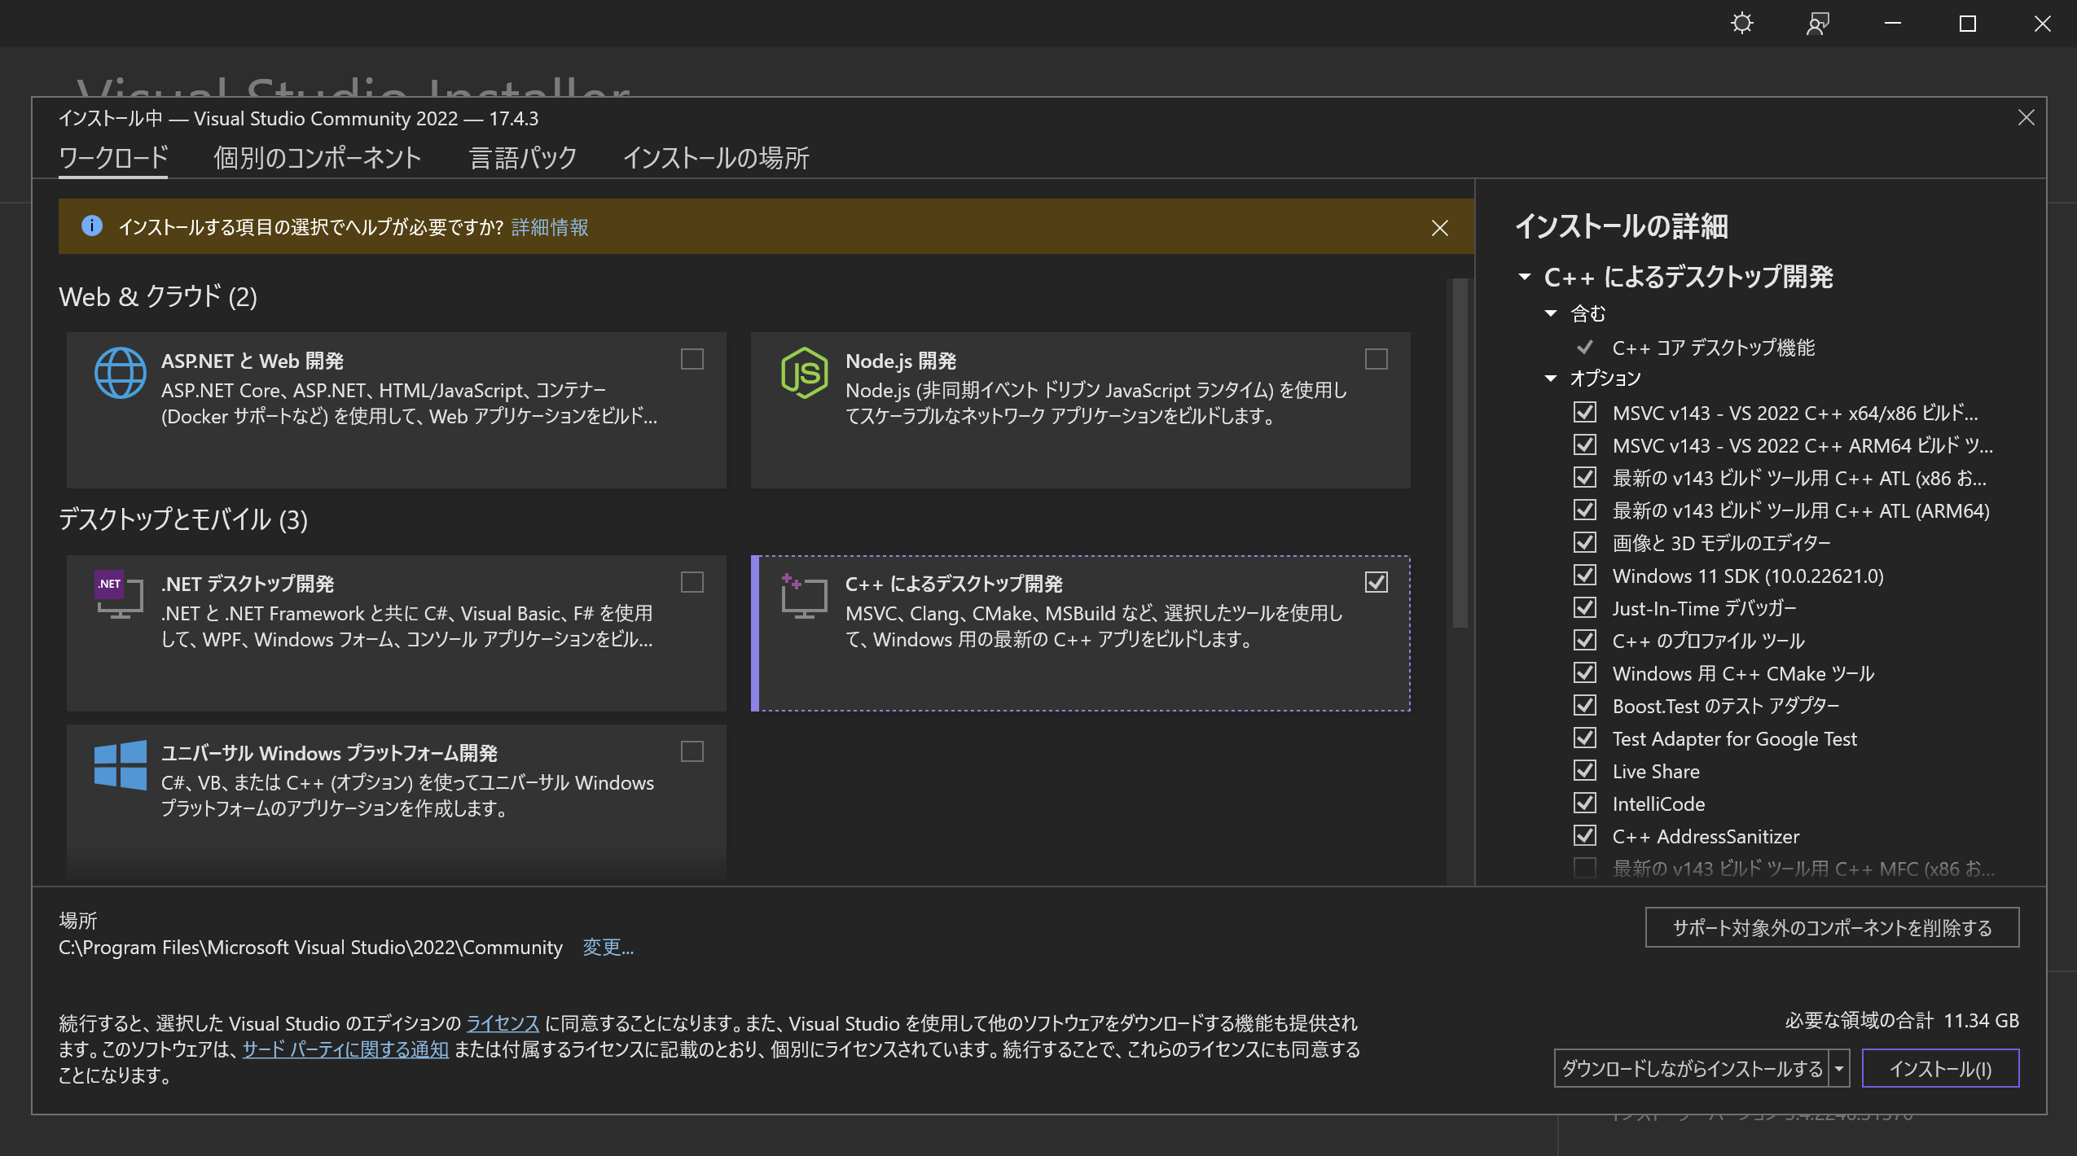Uncheck C++ ATL (x86) option
Image resolution: width=2077 pixels, height=1156 pixels.
click(x=1584, y=477)
